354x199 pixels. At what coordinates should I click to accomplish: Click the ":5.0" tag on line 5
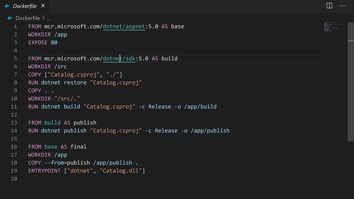pyautogui.click(x=142, y=59)
